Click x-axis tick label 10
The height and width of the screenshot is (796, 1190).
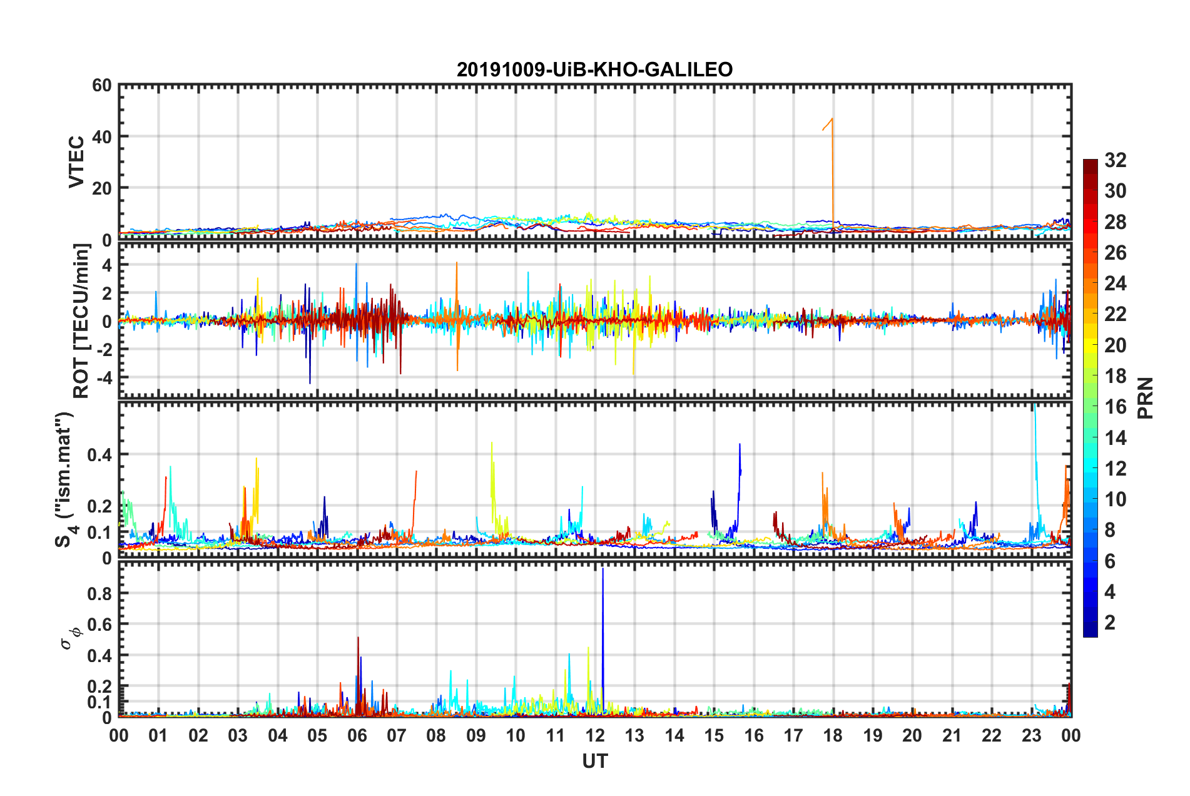click(x=516, y=735)
